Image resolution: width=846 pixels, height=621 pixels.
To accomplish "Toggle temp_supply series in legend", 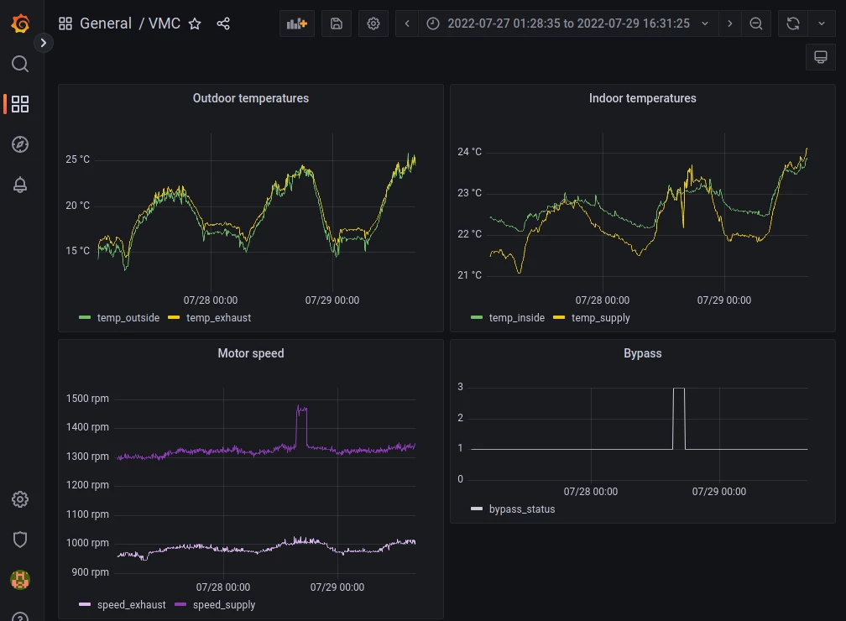I will (x=601, y=318).
